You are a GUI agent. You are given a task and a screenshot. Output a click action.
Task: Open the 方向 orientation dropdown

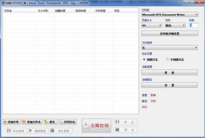point(175,25)
